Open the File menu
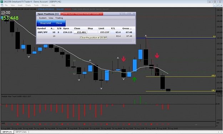This screenshot has height=134, width=223. coord(6,5)
